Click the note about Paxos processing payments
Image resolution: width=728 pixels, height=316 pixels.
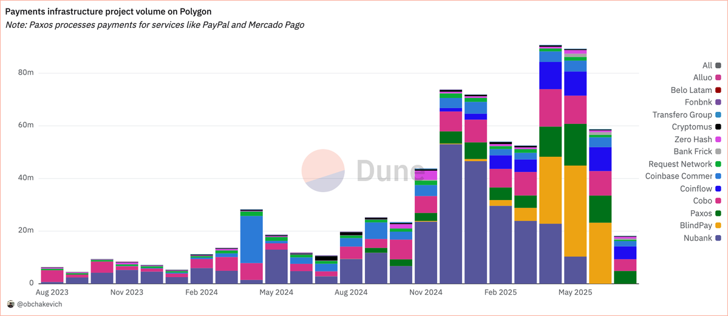pyautogui.click(x=155, y=25)
